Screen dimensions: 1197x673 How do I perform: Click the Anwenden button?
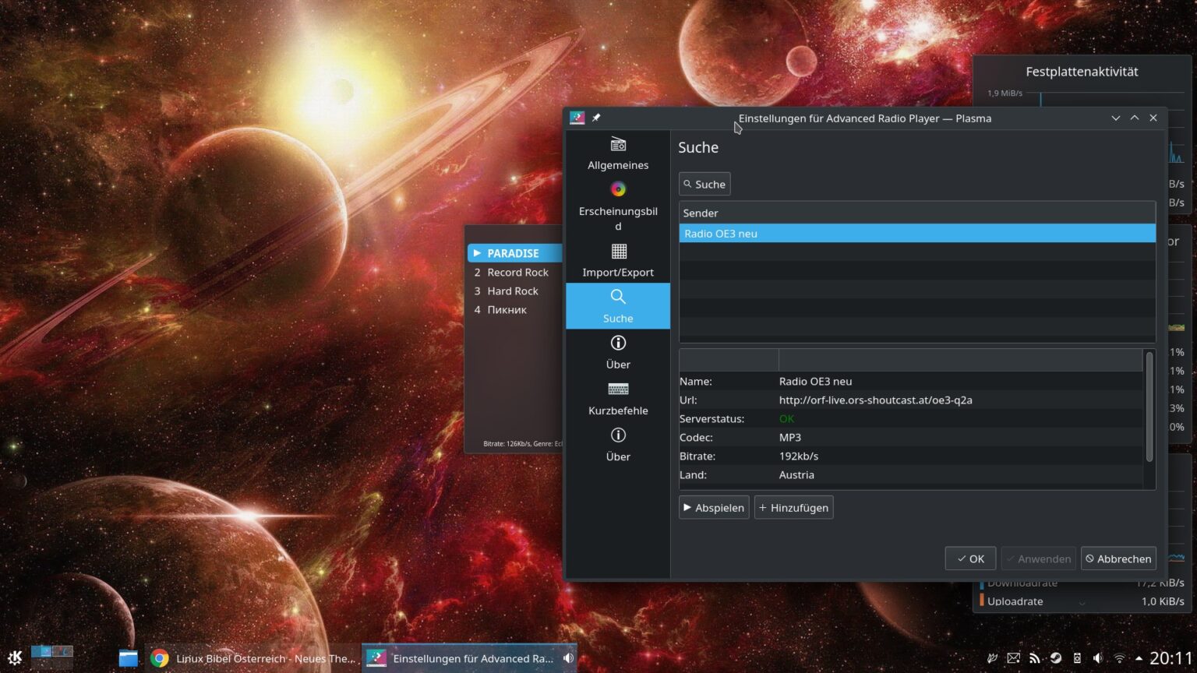click(1038, 558)
